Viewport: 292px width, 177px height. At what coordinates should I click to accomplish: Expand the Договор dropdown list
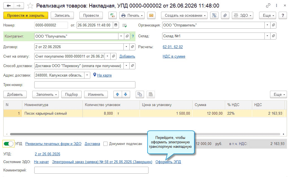(126, 47)
